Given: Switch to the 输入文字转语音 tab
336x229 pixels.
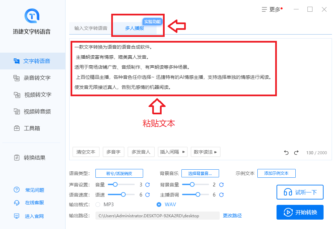Looking at the screenshot, I should click(91, 28).
